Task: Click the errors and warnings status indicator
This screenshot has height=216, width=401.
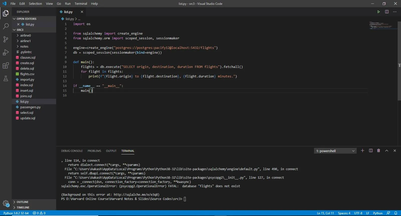Action: tap(39, 213)
